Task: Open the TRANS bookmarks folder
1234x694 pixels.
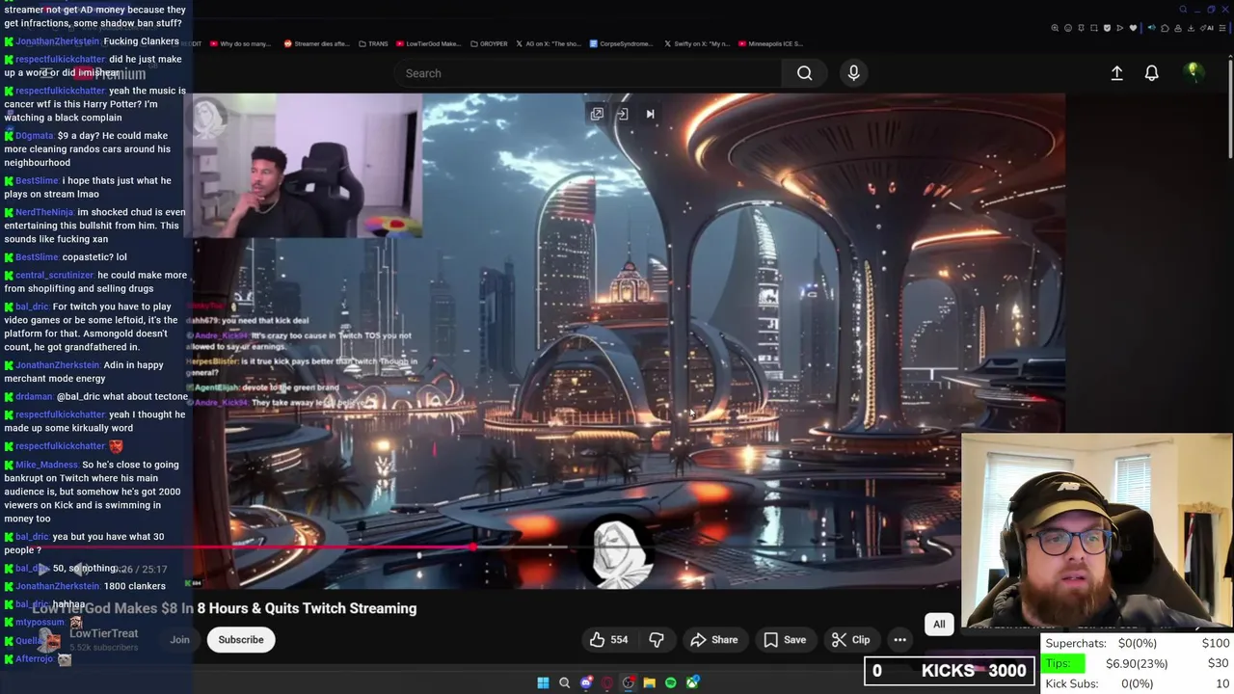Action: click(x=373, y=43)
